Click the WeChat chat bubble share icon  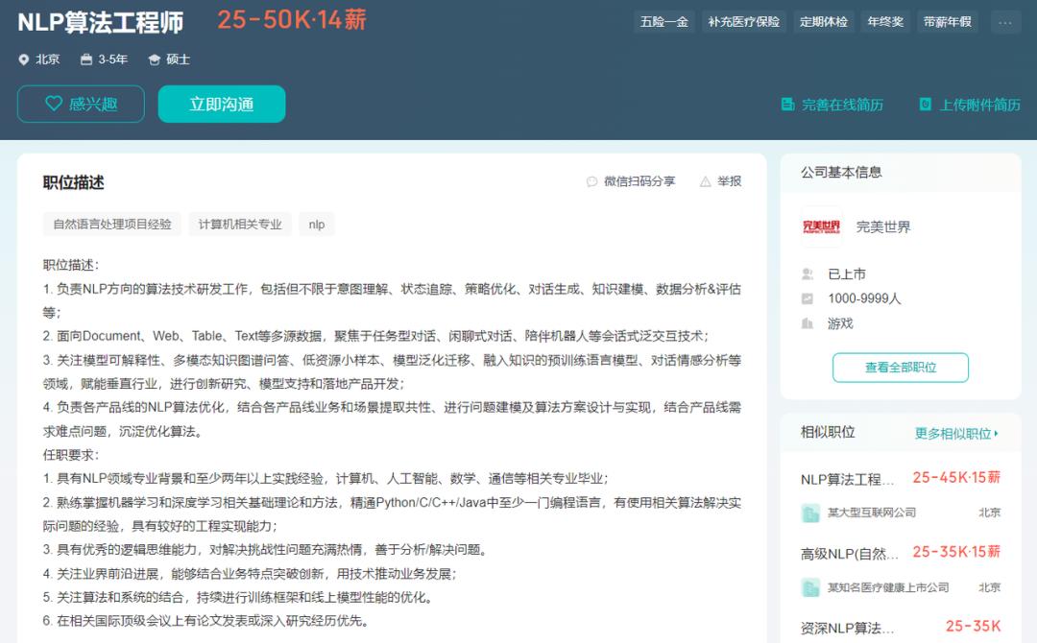click(x=591, y=181)
